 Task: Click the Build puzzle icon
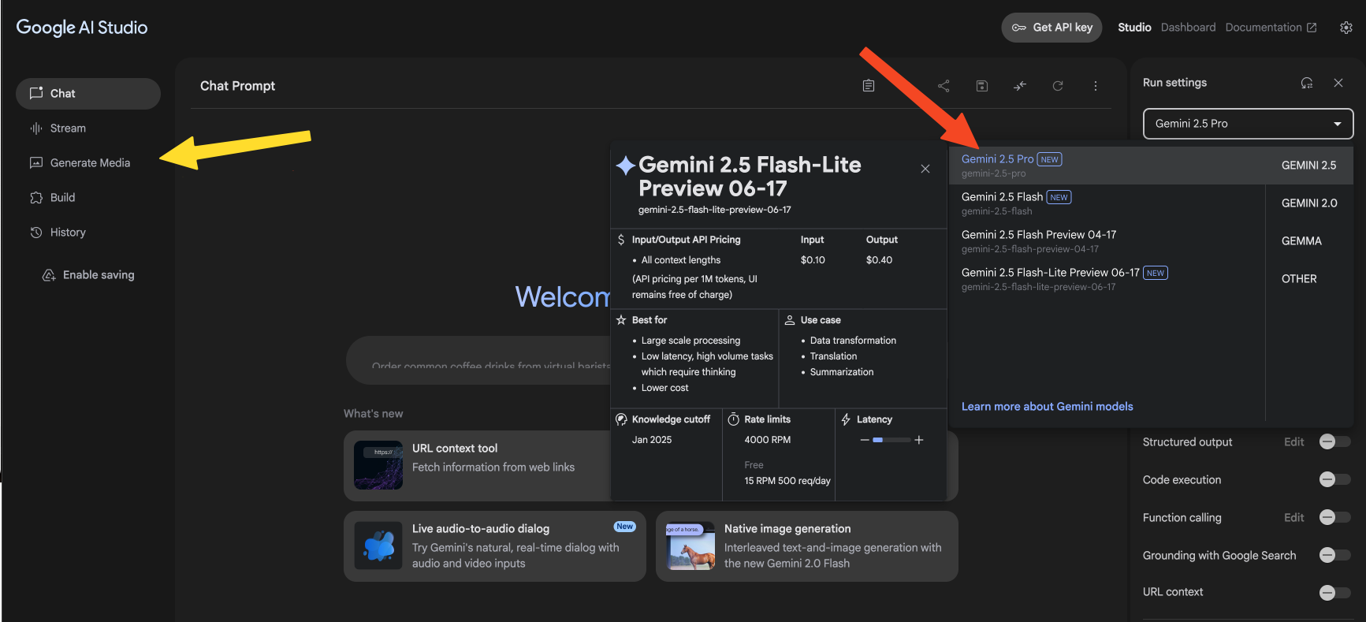[x=36, y=198]
